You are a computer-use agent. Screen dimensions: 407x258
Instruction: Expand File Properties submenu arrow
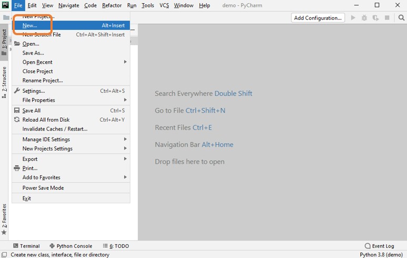[x=125, y=100]
